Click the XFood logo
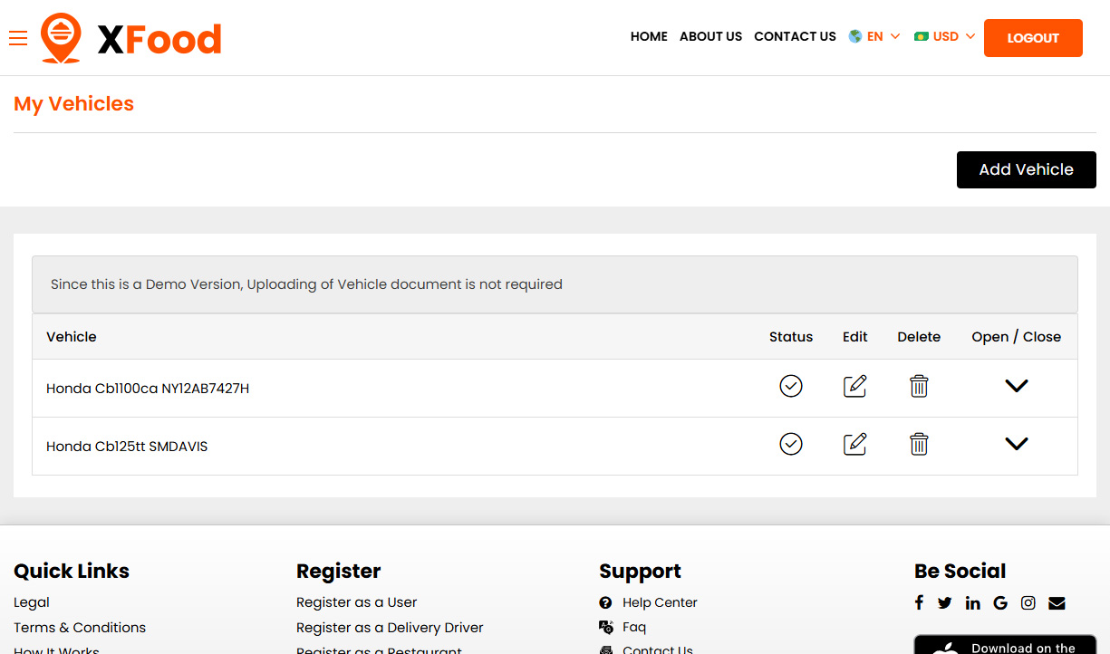 point(131,38)
